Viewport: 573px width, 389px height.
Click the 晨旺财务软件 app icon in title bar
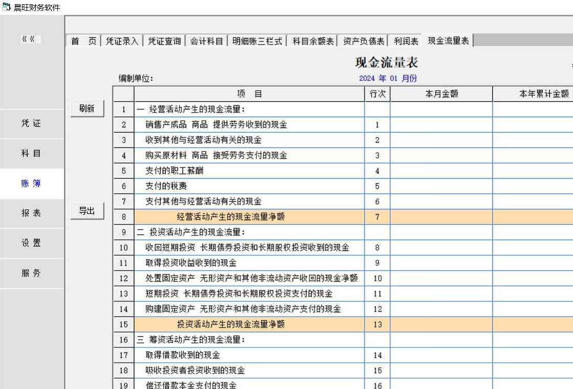[x=6, y=7]
